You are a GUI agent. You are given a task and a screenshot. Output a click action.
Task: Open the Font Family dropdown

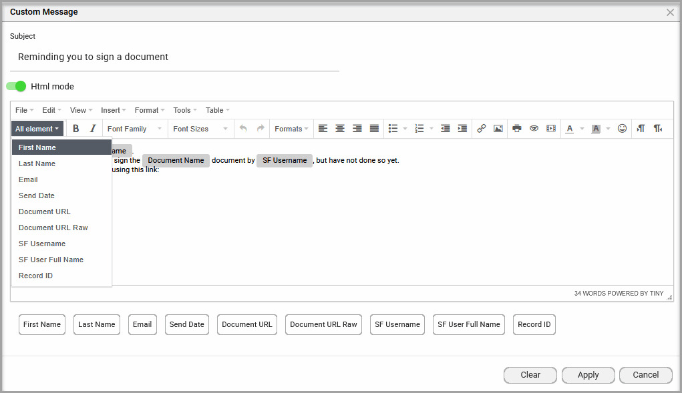coord(134,129)
